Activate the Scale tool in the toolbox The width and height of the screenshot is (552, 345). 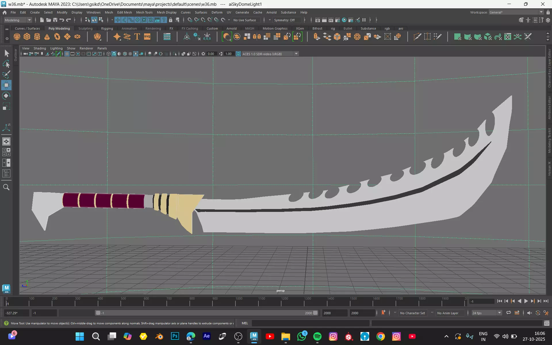[6, 106]
